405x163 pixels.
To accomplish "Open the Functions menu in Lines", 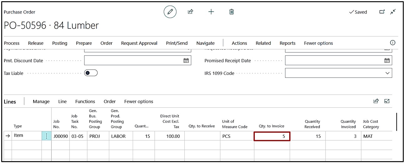I will [x=85, y=102].
